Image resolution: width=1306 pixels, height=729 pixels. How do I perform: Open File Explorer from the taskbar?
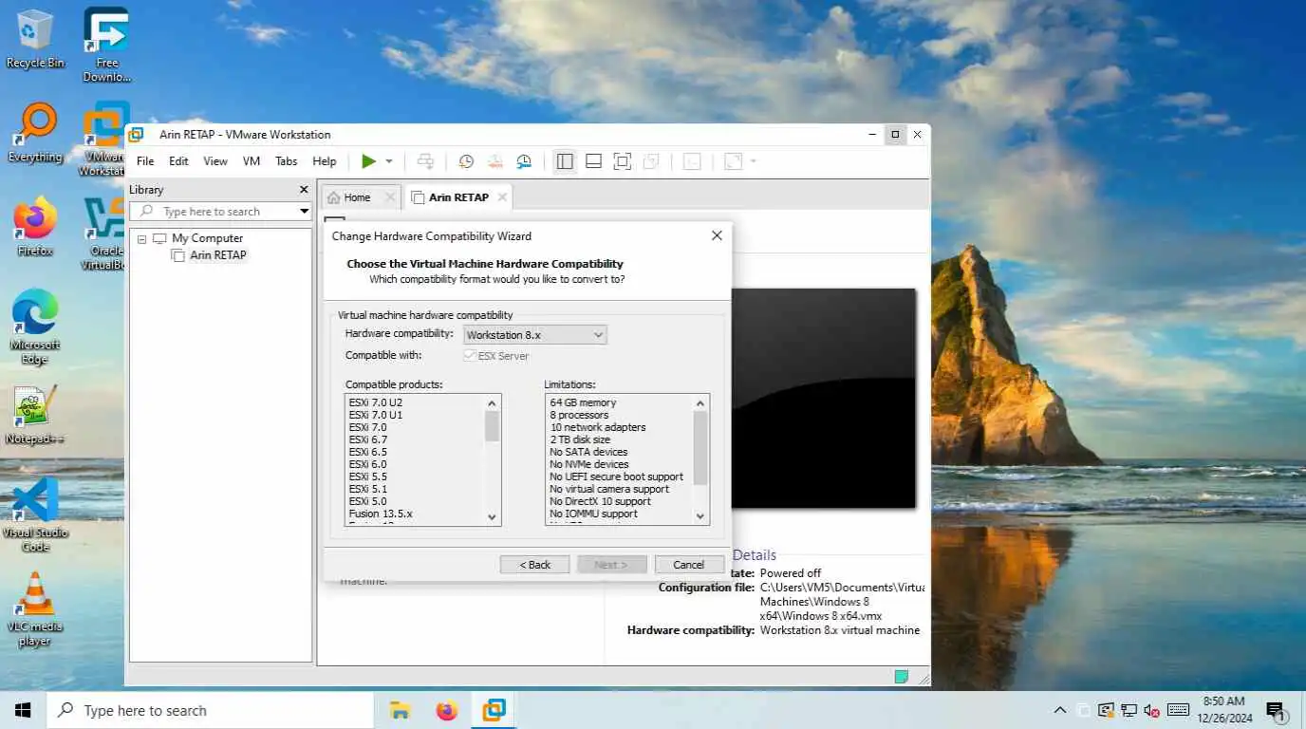tap(400, 710)
